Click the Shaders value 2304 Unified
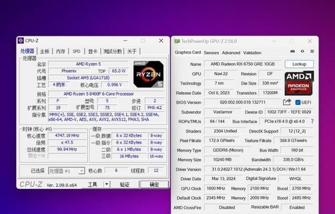The width and height of the screenshot is (335, 214). click(x=225, y=131)
